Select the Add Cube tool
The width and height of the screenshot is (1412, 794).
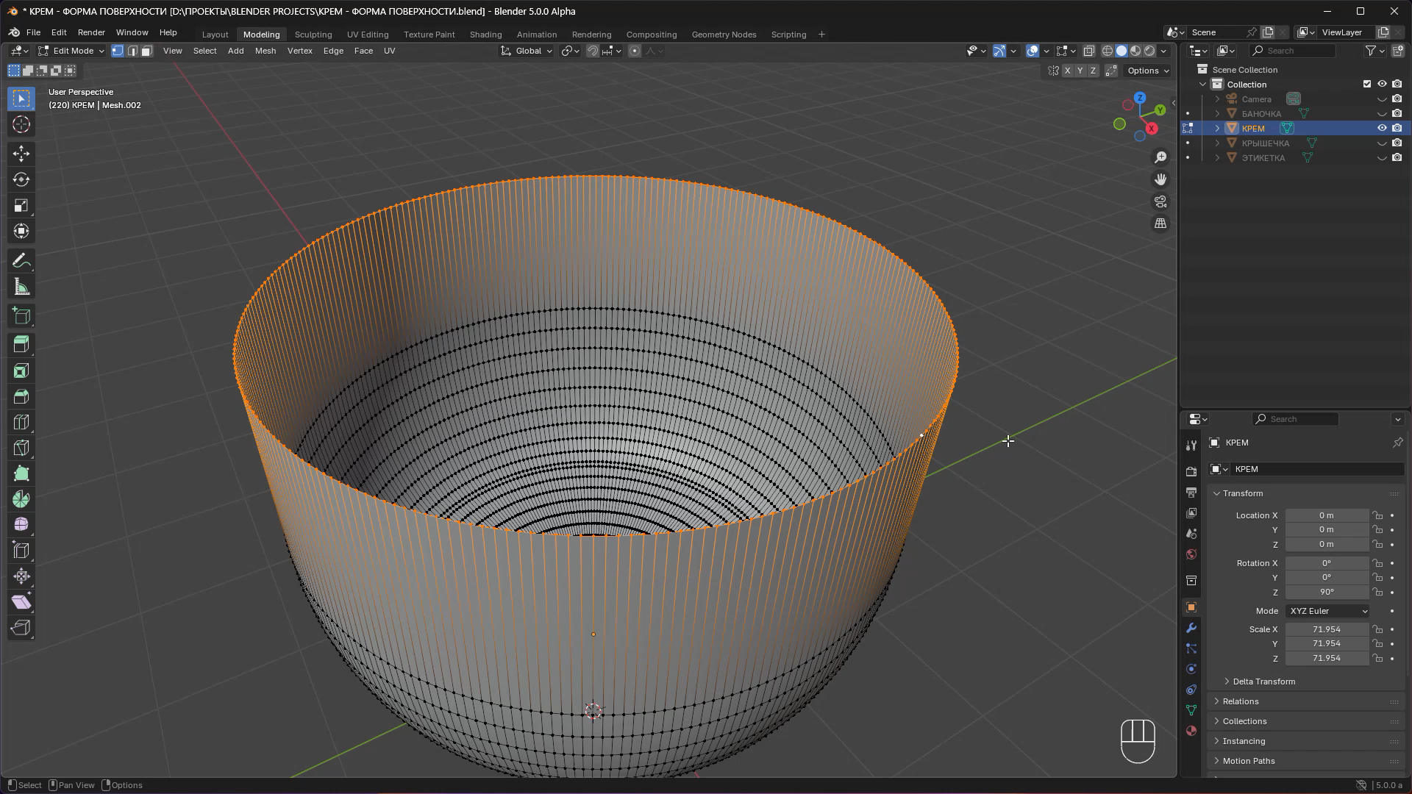21,316
